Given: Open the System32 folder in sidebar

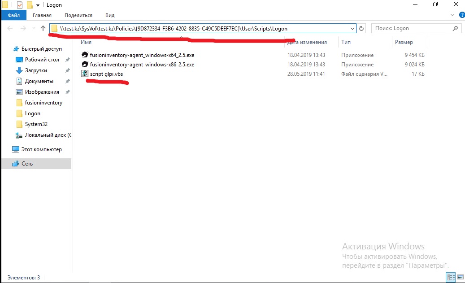Looking at the screenshot, I should tap(36, 124).
